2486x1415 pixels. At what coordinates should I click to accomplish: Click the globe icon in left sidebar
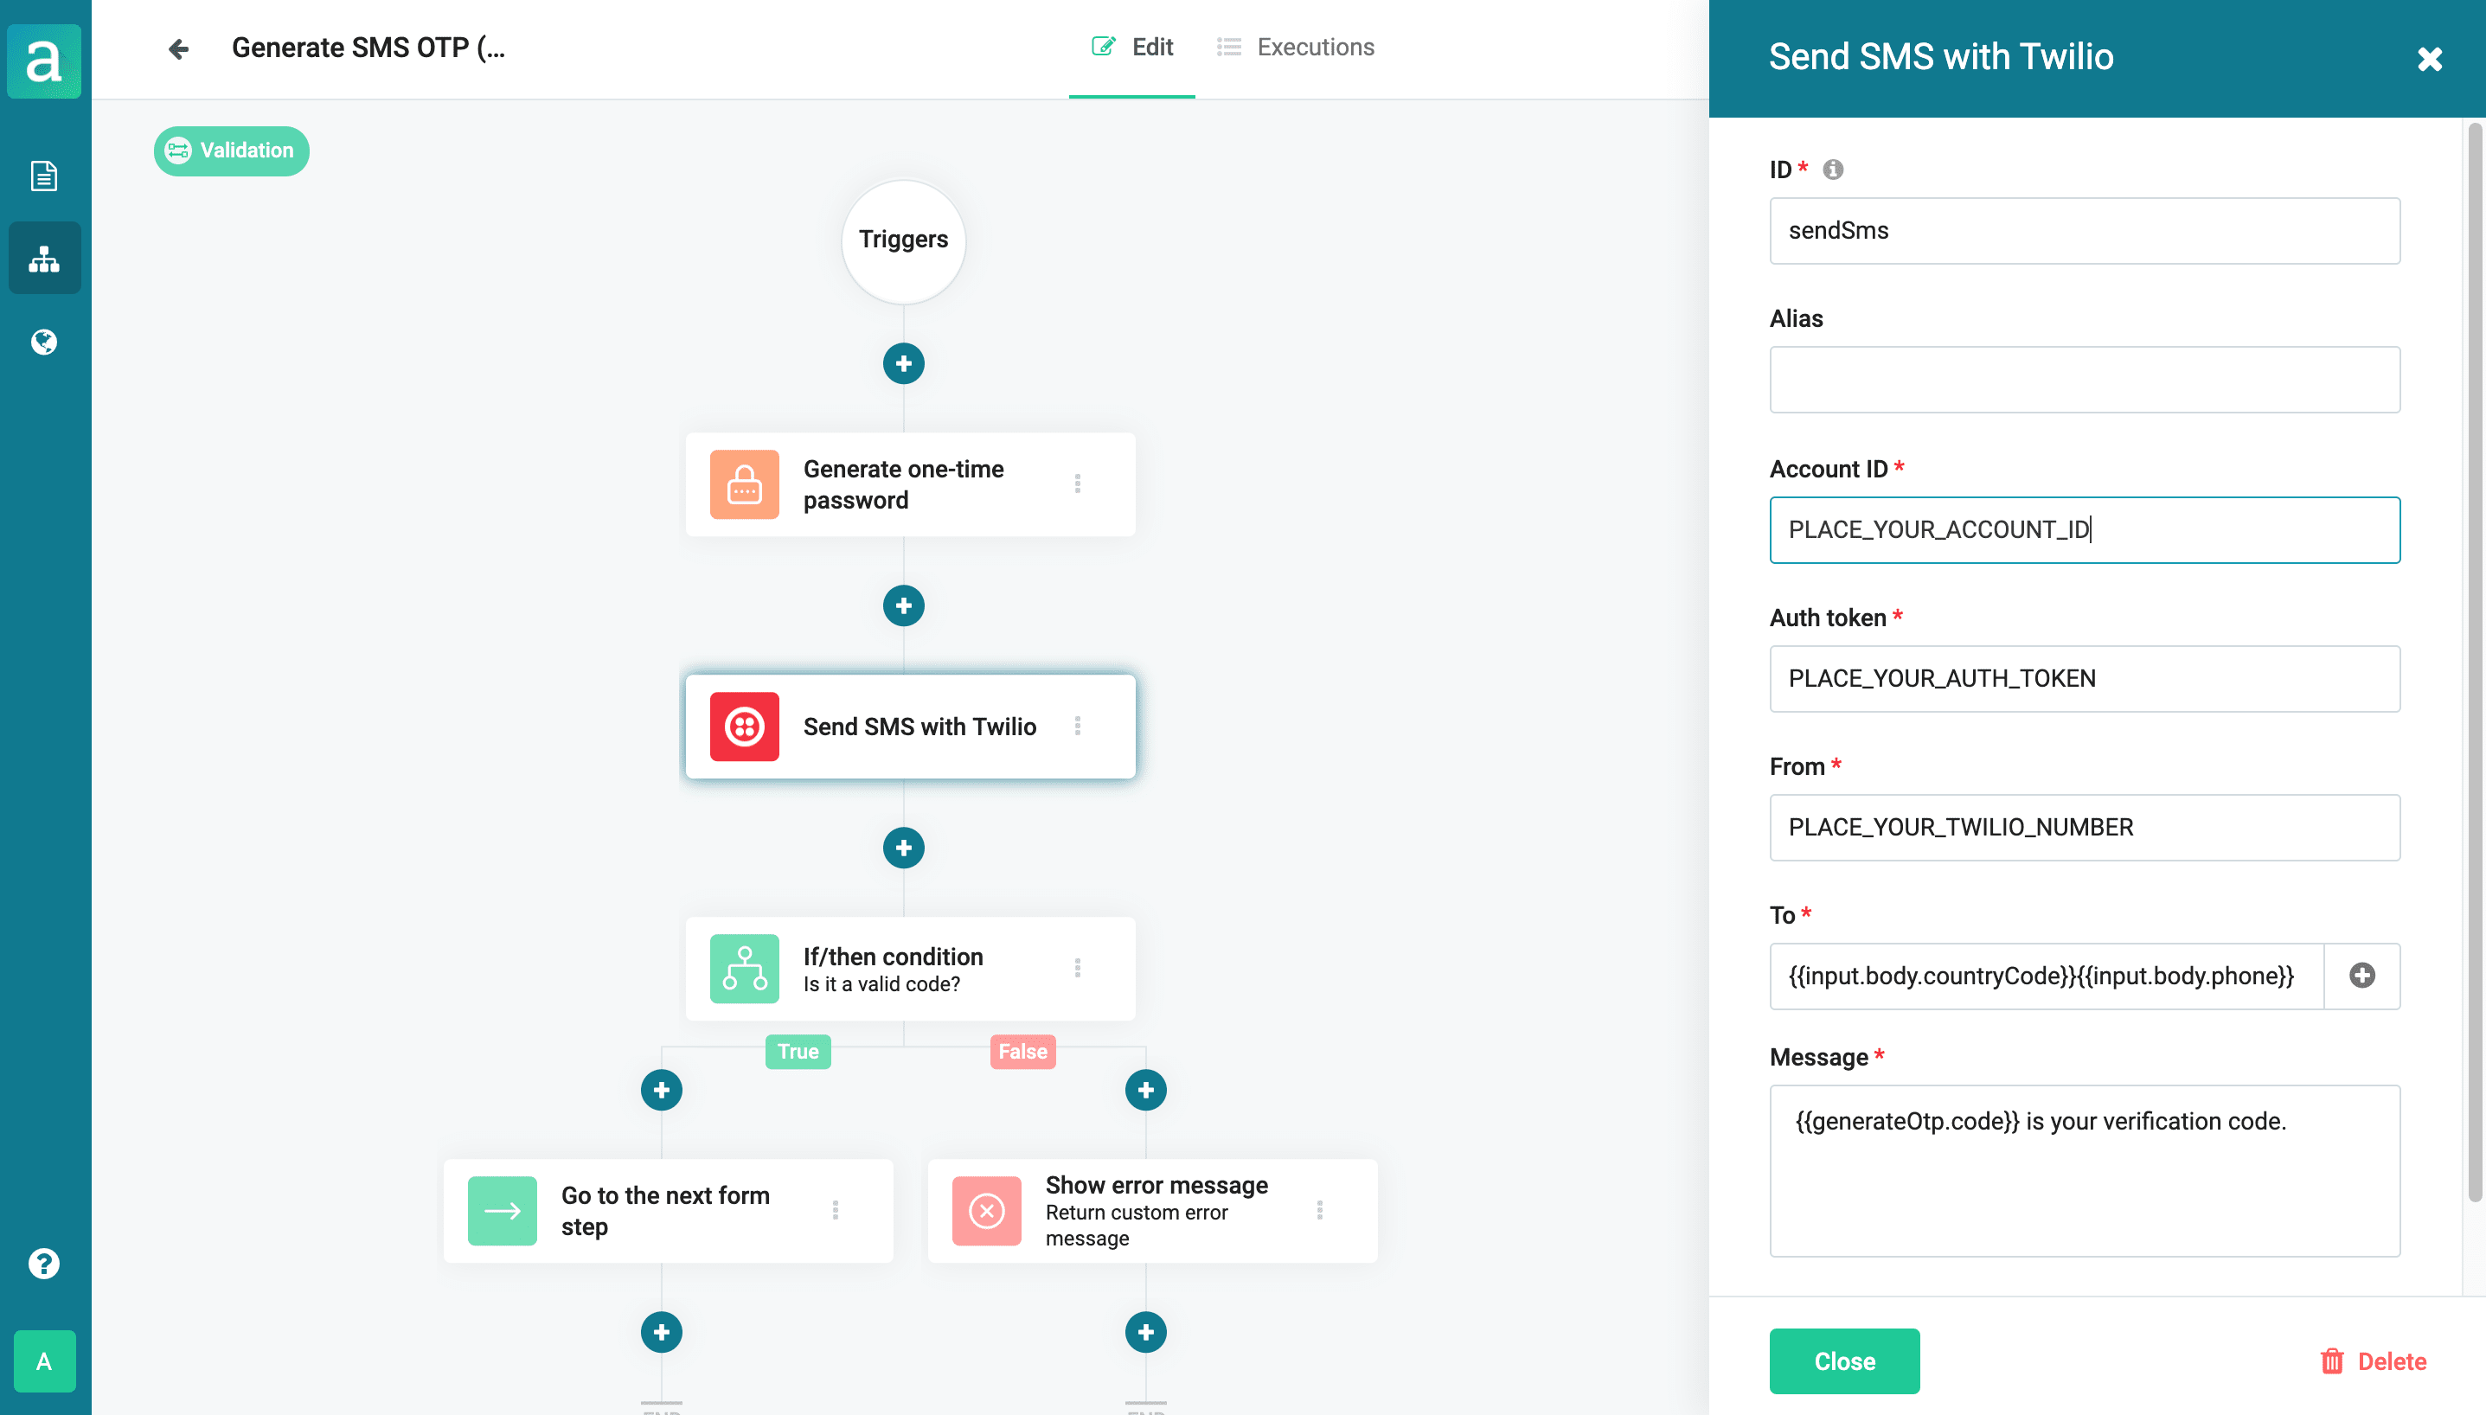[x=44, y=343]
